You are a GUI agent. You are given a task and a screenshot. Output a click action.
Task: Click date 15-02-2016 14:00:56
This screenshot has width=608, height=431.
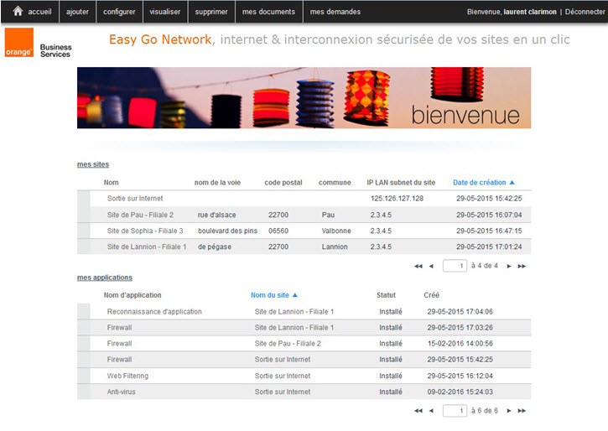[460, 344]
